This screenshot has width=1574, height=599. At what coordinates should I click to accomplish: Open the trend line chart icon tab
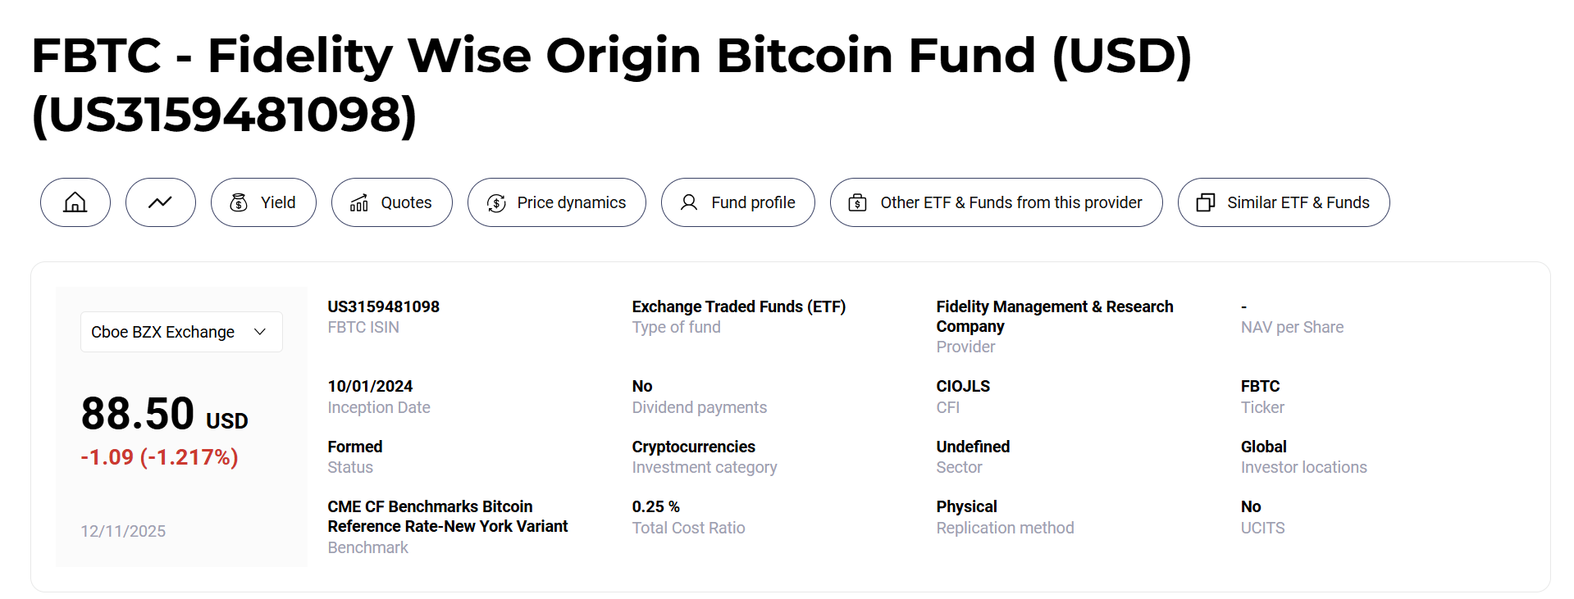[x=160, y=202]
